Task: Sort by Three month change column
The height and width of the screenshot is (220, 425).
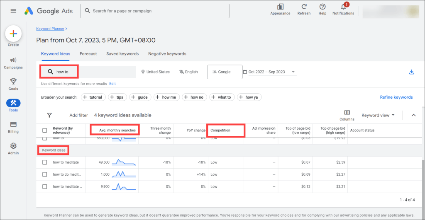Action: (161, 131)
